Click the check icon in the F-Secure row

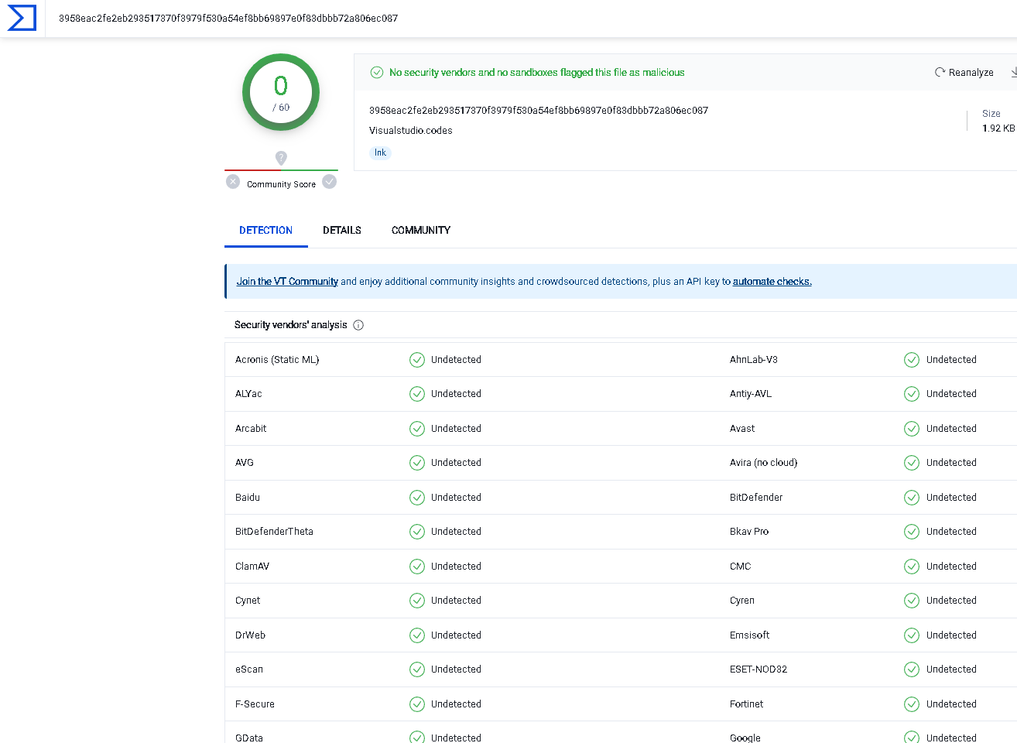click(x=417, y=704)
